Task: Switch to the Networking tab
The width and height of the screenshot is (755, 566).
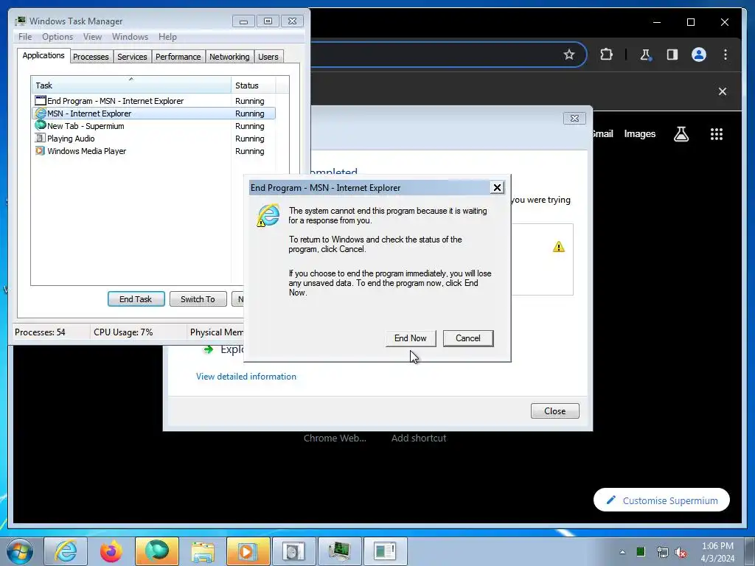Action: coord(230,57)
